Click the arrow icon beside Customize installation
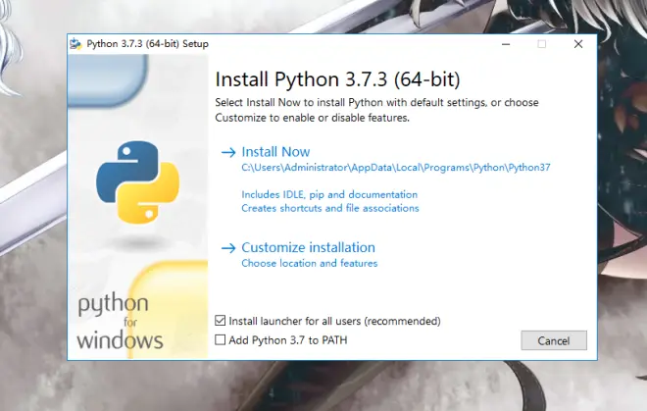 pos(228,248)
